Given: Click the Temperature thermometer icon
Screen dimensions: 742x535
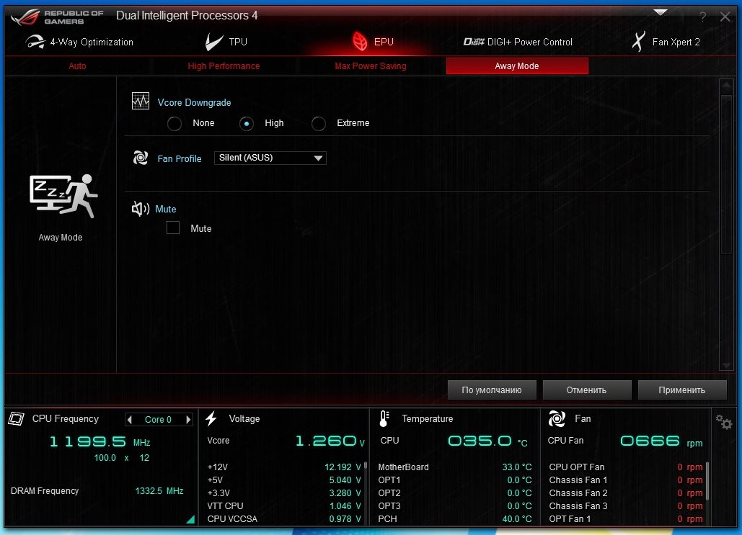Looking at the screenshot, I should (x=384, y=419).
